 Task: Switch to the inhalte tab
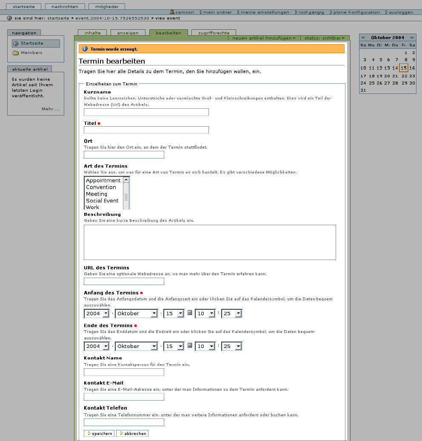point(93,33)
